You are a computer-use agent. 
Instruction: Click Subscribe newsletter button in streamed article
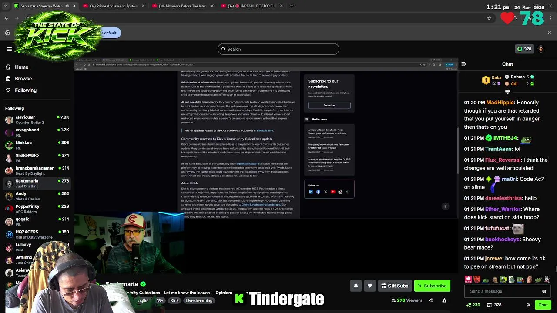coord(329,105)
